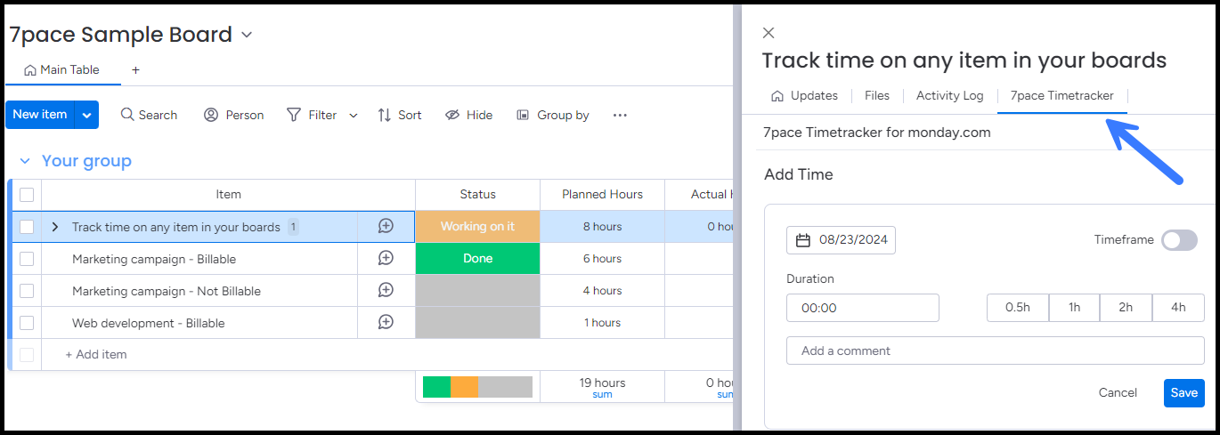Collapse Your group with the chevron
The width and height of the screenshot is (1220, 435).
pos(24,161)
